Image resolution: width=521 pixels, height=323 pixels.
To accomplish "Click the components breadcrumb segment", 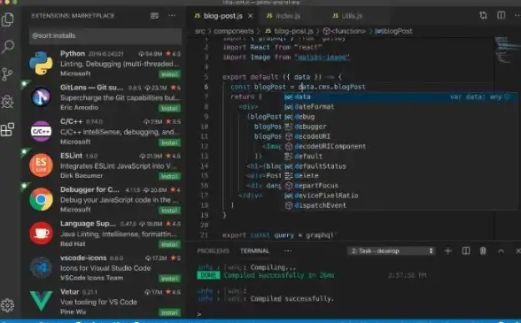I will tap(234, 31).
